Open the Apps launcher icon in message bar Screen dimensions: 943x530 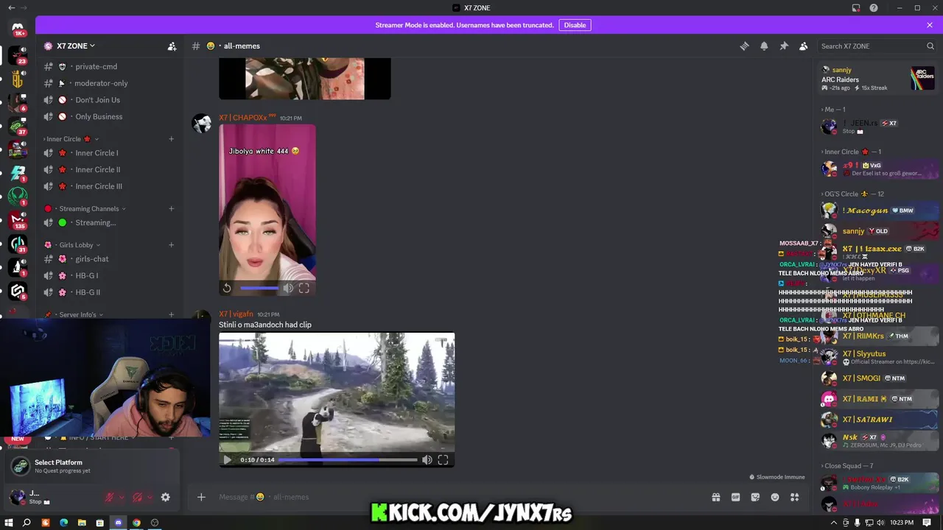coord(794,497)
